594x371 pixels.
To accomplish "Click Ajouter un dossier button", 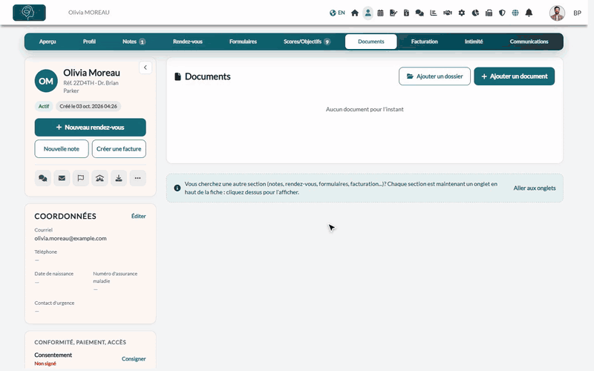I will 434,76.
